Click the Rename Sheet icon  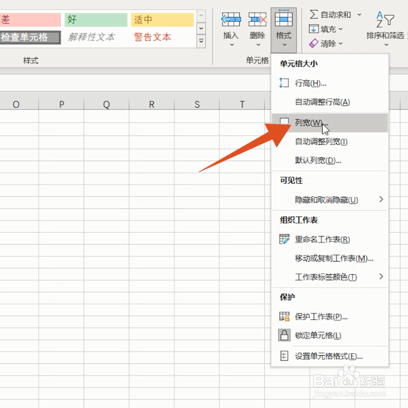(284, 239)
